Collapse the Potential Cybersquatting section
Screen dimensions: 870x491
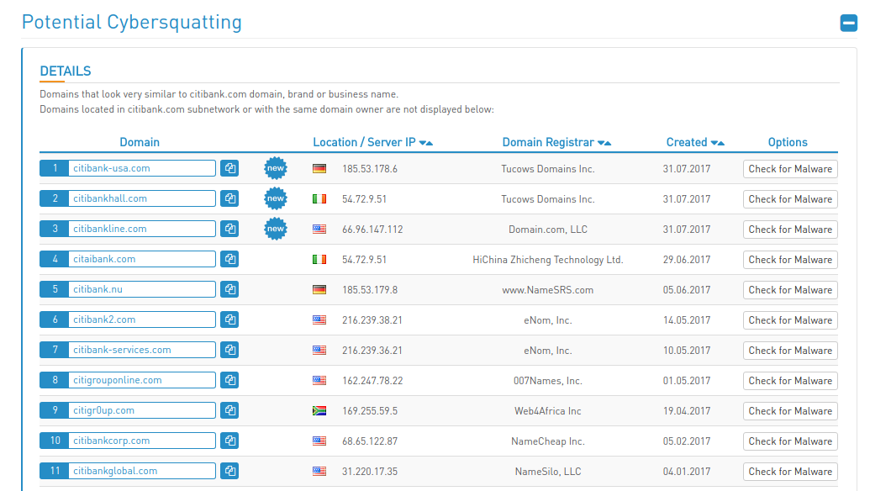(x=848, y=23)
